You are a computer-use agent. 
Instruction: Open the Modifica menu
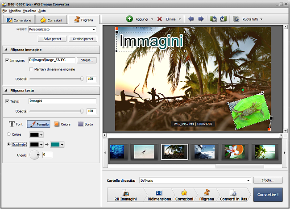(15, 11)
